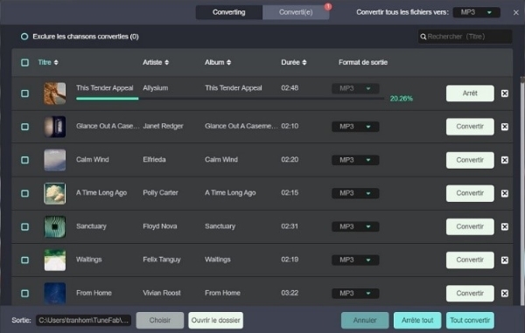
Task: Open format dropdown for Sanctuary
Action: (355, 226)
